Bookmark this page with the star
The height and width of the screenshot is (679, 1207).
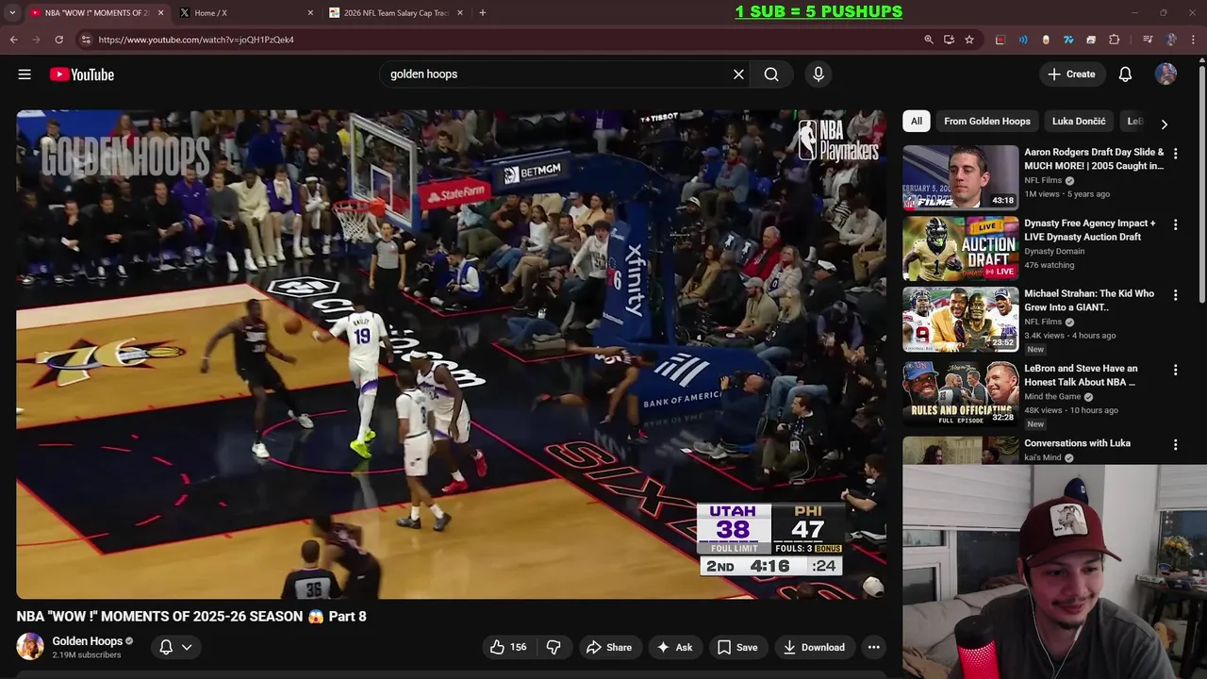969,40
